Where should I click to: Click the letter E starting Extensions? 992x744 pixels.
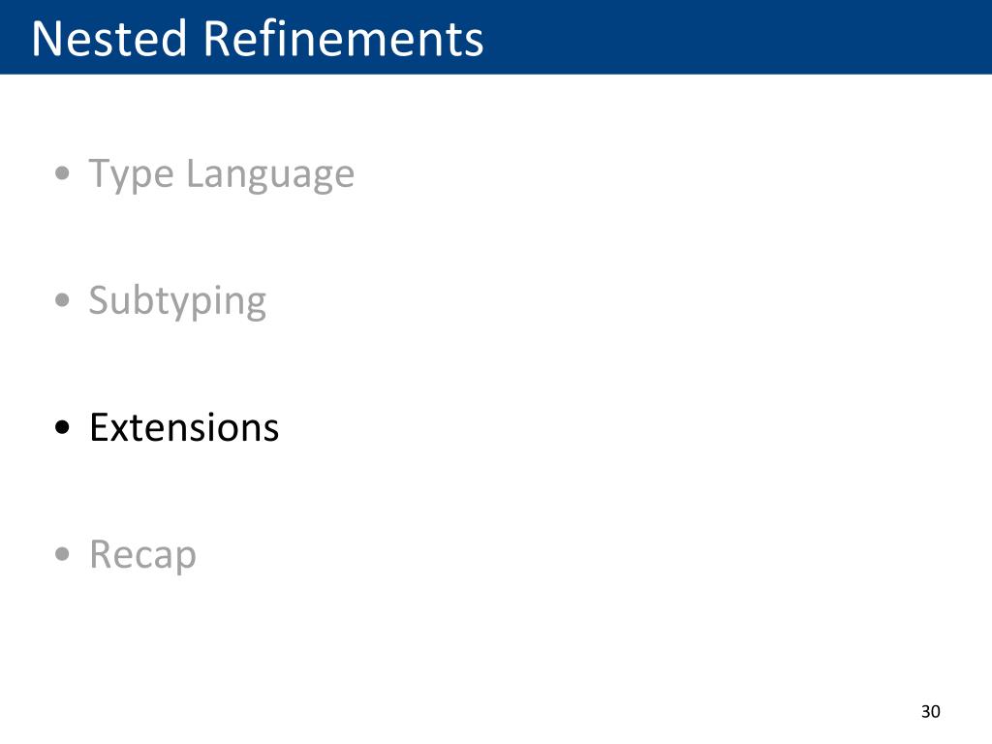tap(100, 427)
